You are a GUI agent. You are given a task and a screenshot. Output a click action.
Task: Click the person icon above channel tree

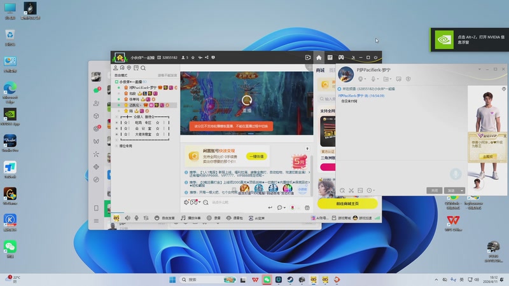coord(116,68)
